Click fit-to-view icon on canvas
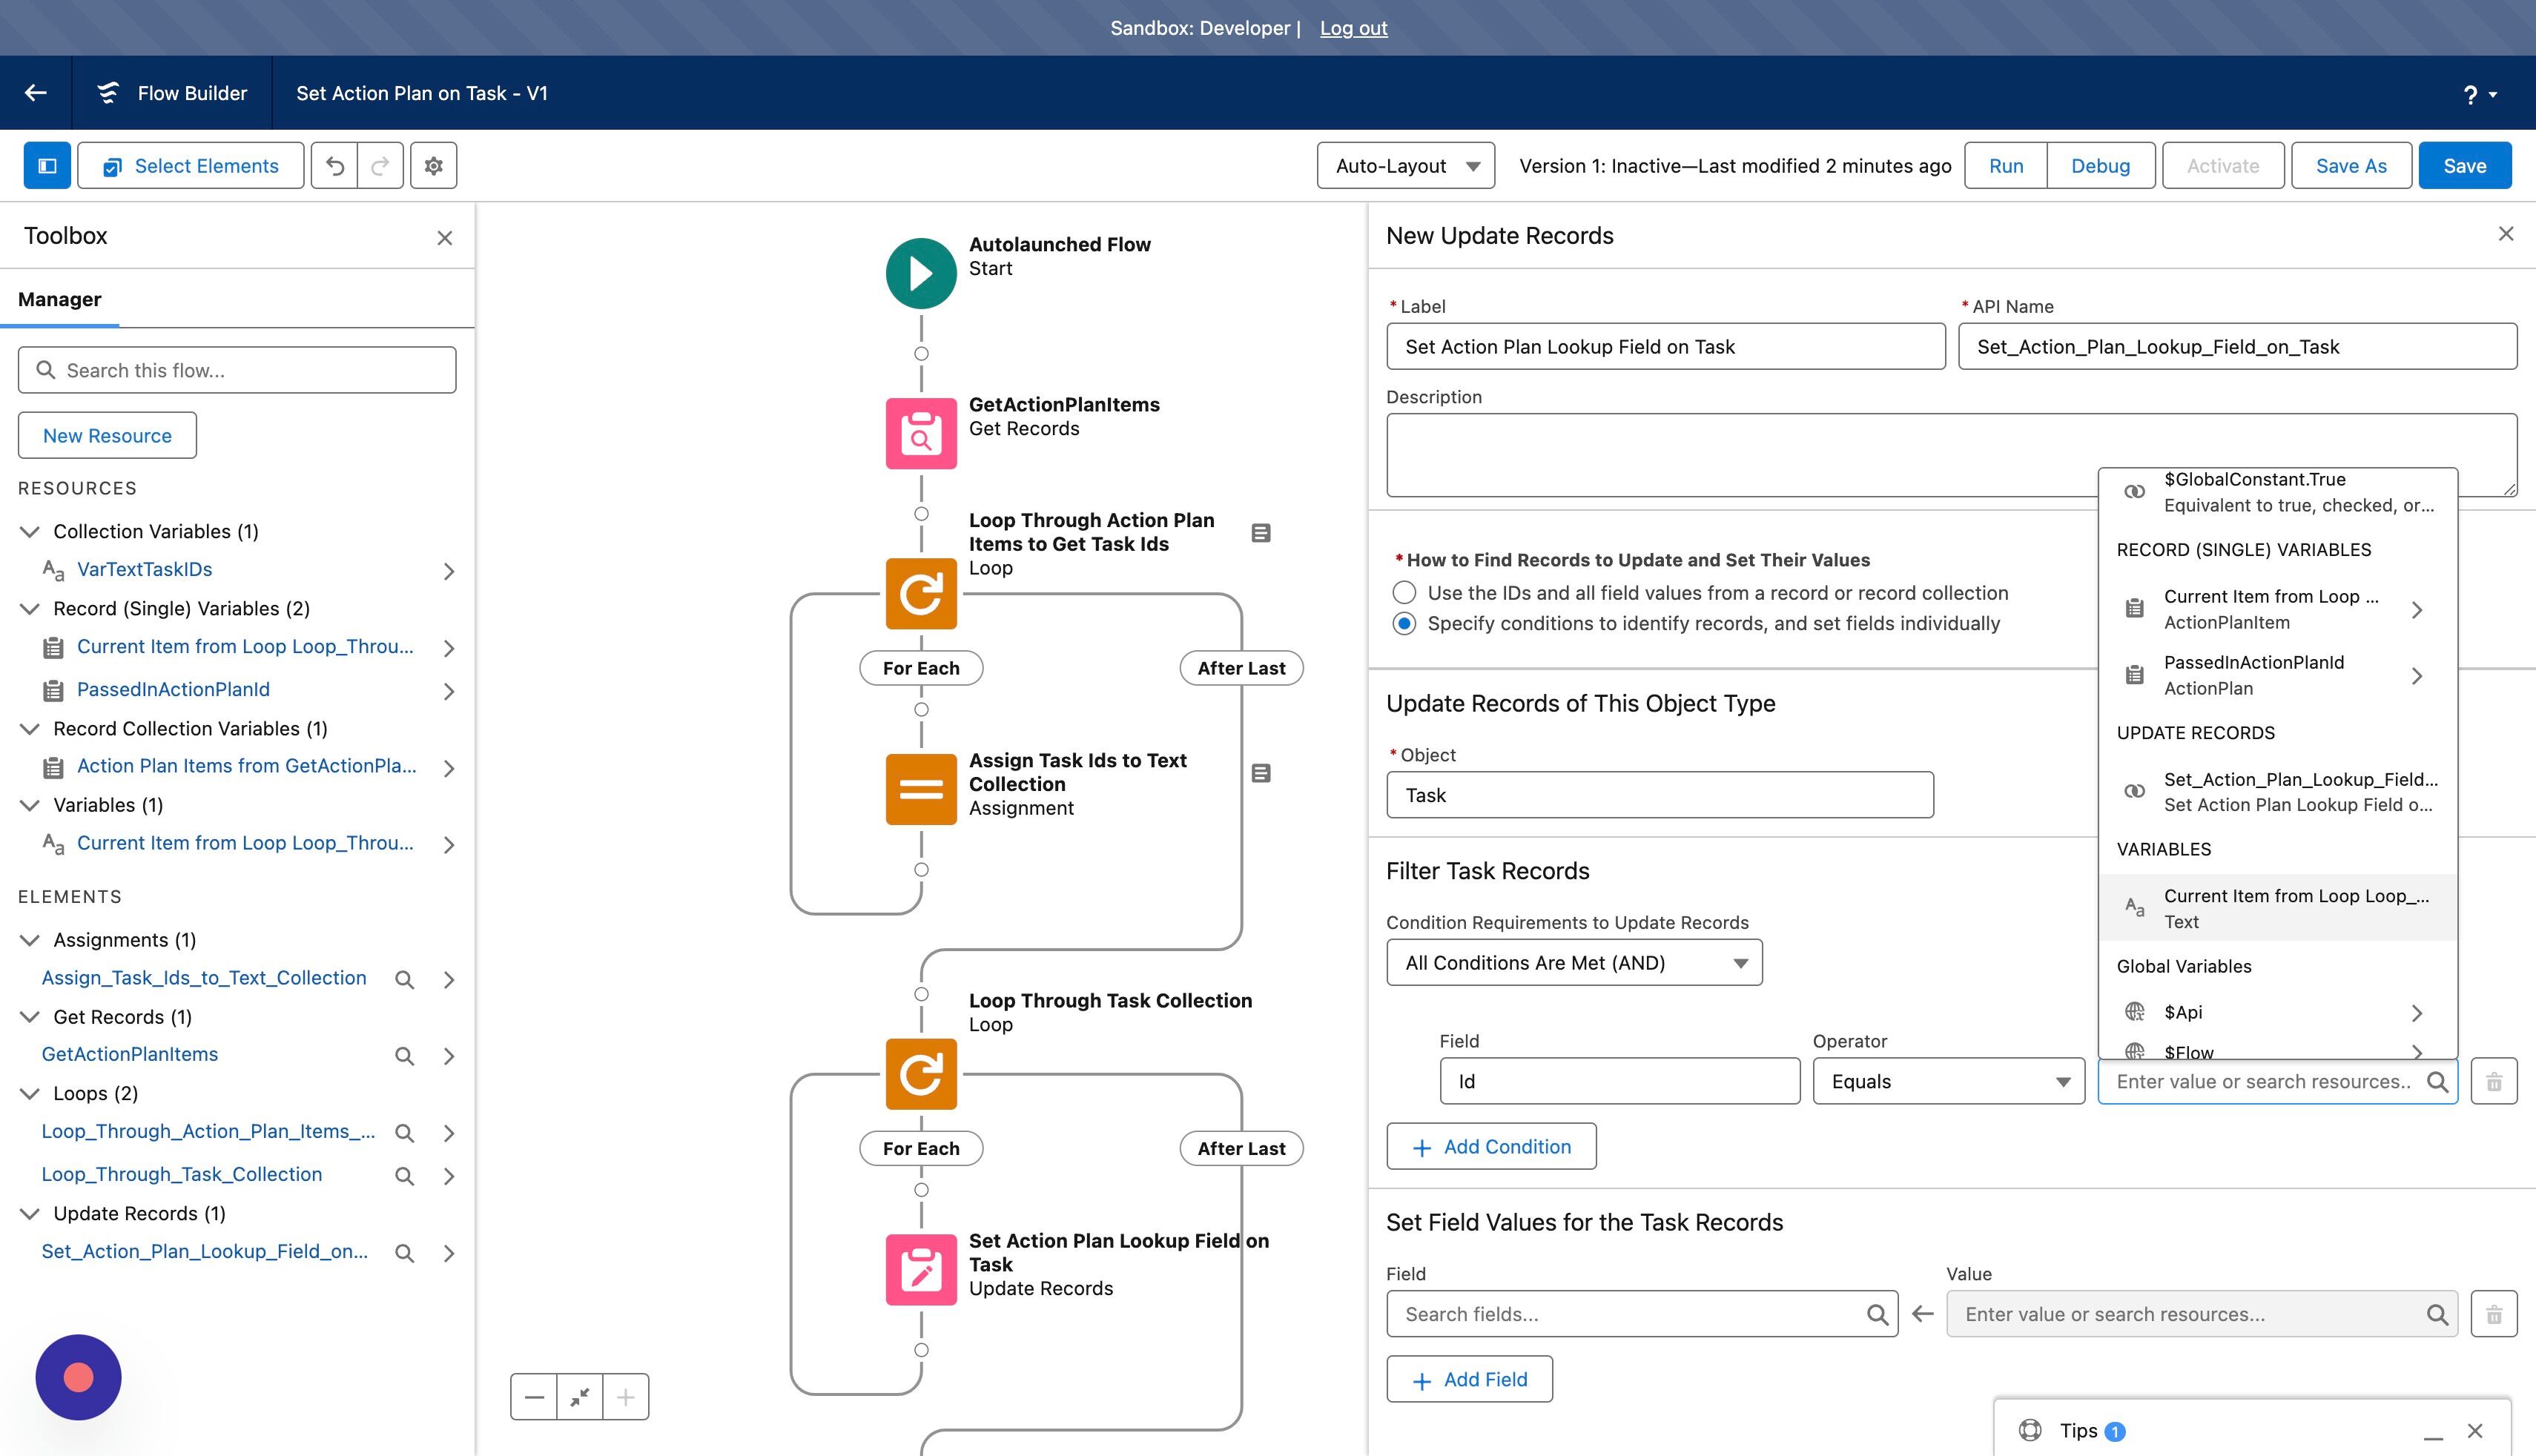This screenshot has height=1456, width=2536. pyautogui.click(x=580, y=1397)
